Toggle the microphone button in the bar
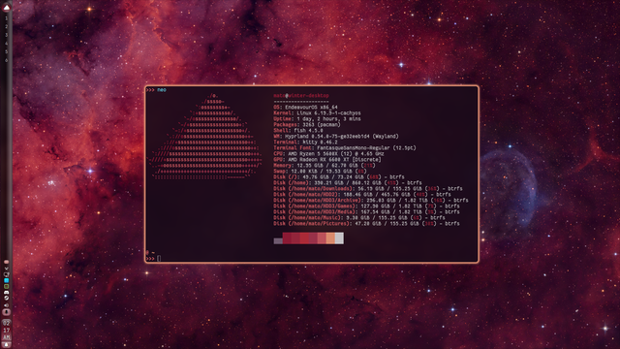Viewport: 620px width, 349px height. [x=7, y=312]
